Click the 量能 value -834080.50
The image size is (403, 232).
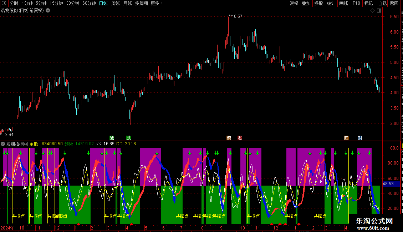[x=51, y=144]
